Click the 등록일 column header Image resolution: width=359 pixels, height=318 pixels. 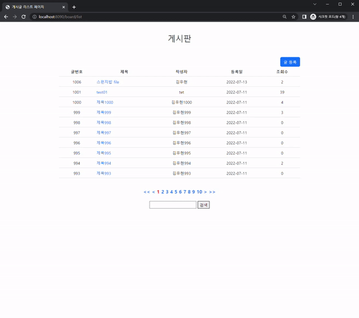point(237,72)
